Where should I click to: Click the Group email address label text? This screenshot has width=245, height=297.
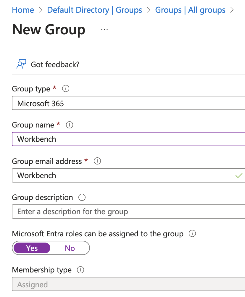click(x=47, y=161)
